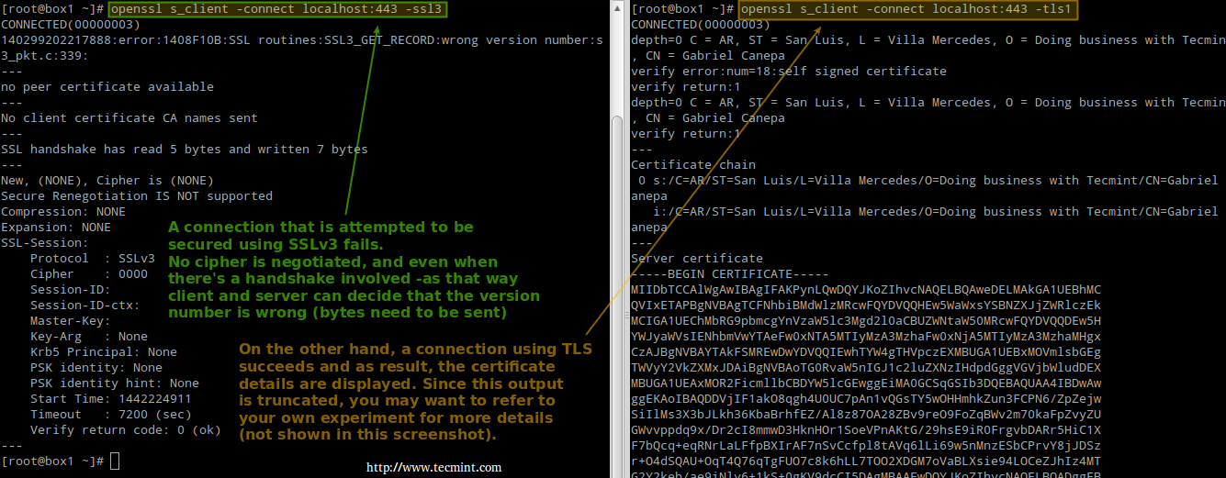Click the 'Compression: NONE' line

click(x=63, y=211)
